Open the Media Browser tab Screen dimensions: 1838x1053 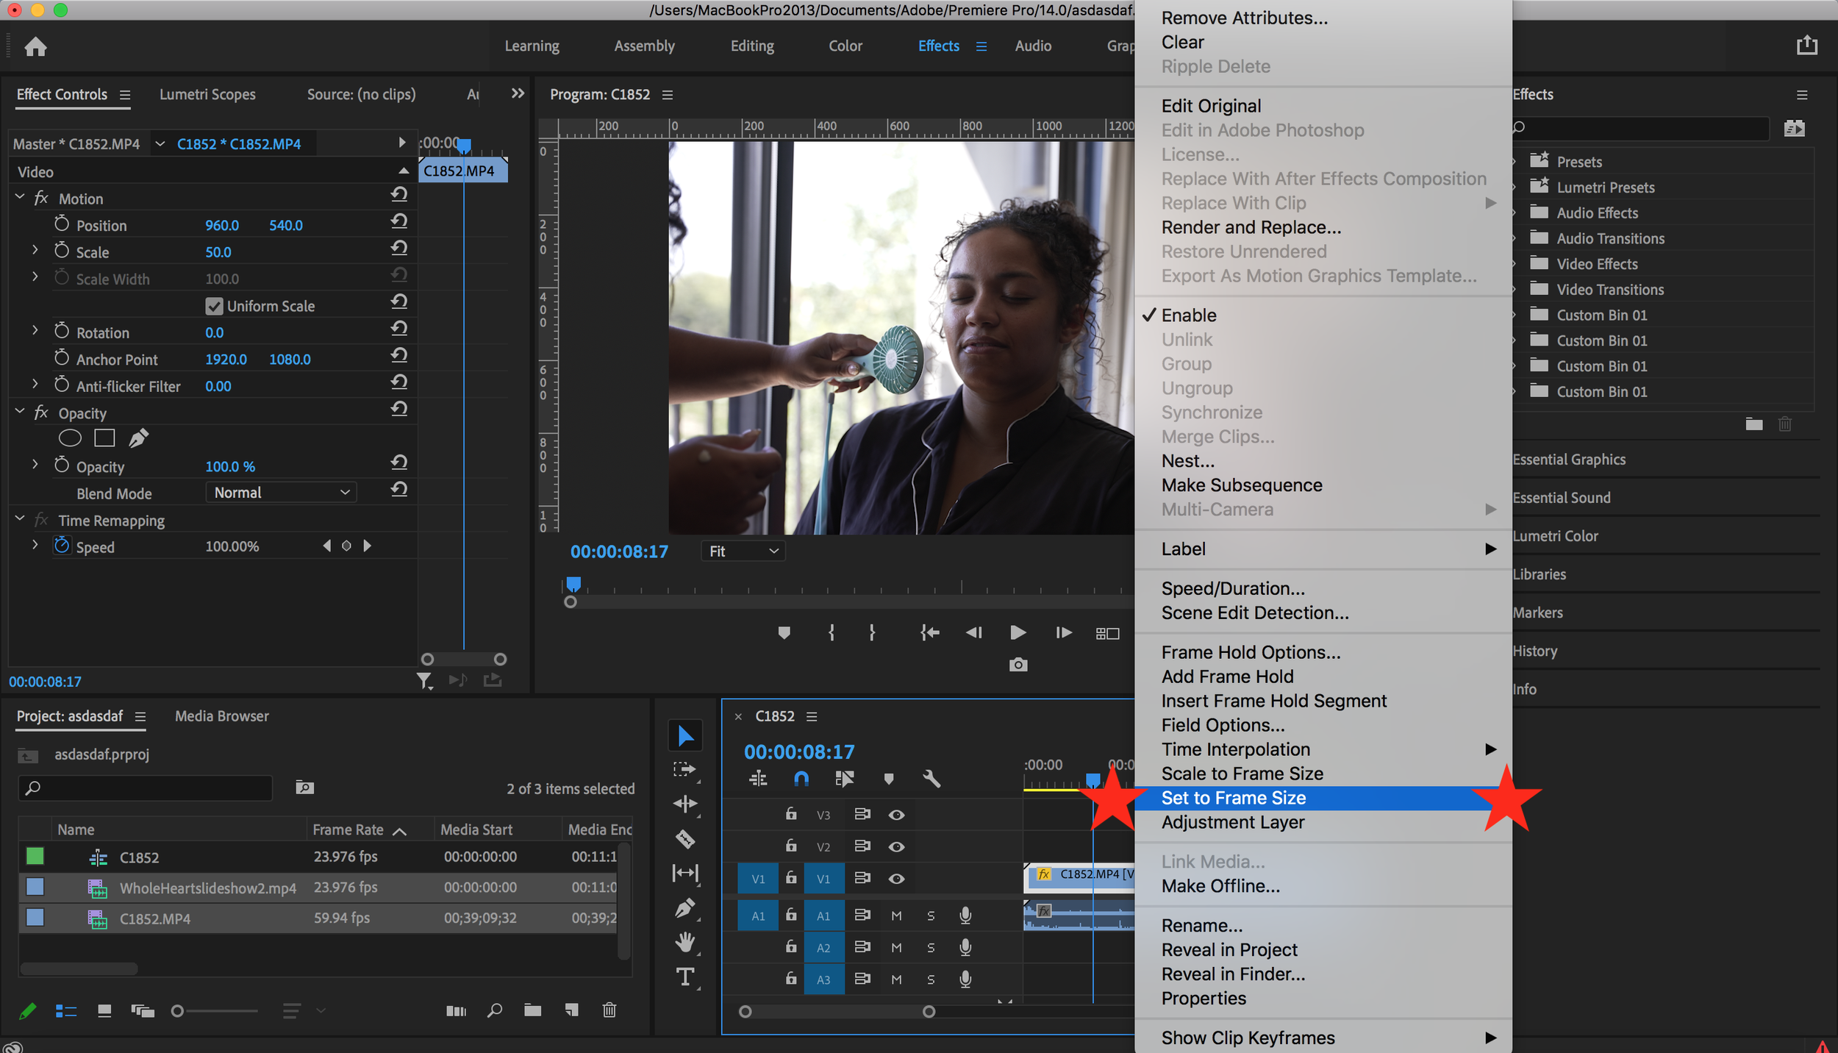221,716
